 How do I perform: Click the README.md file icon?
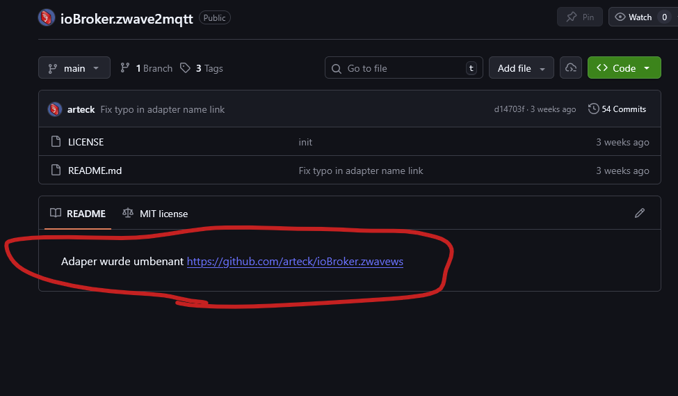tap(56, 171)
